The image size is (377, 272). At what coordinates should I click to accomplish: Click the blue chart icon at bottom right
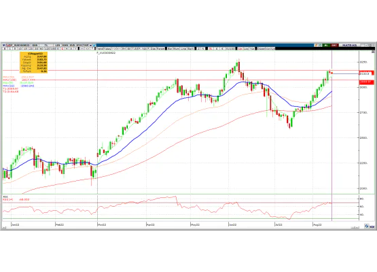click(x=366, y=226)
